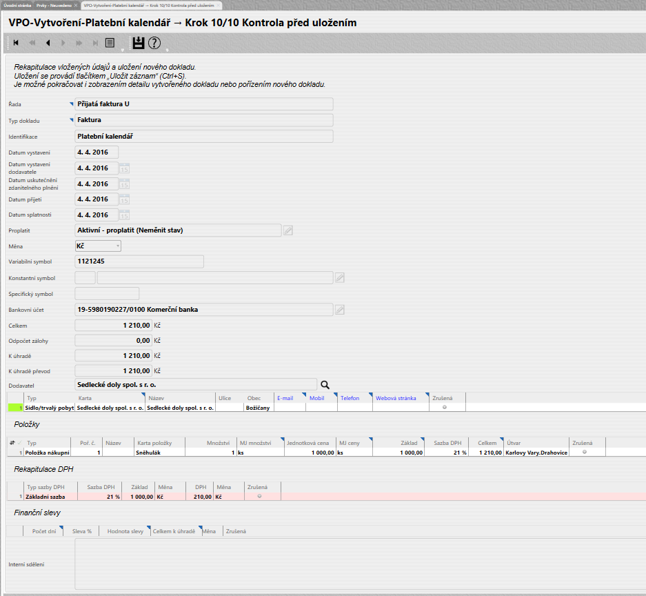This screenshot has width=646, height=596.
Task: Toggle Zrušená indicator in the supplier address row
Action: (445, 408)
